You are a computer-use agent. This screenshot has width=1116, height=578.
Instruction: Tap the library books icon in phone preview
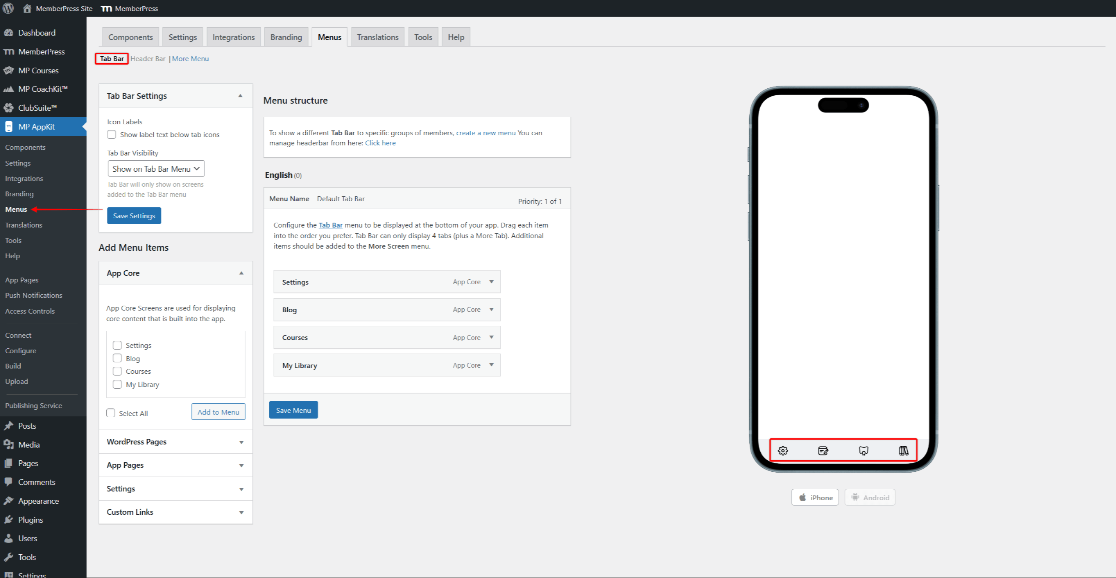pos(903,451)
